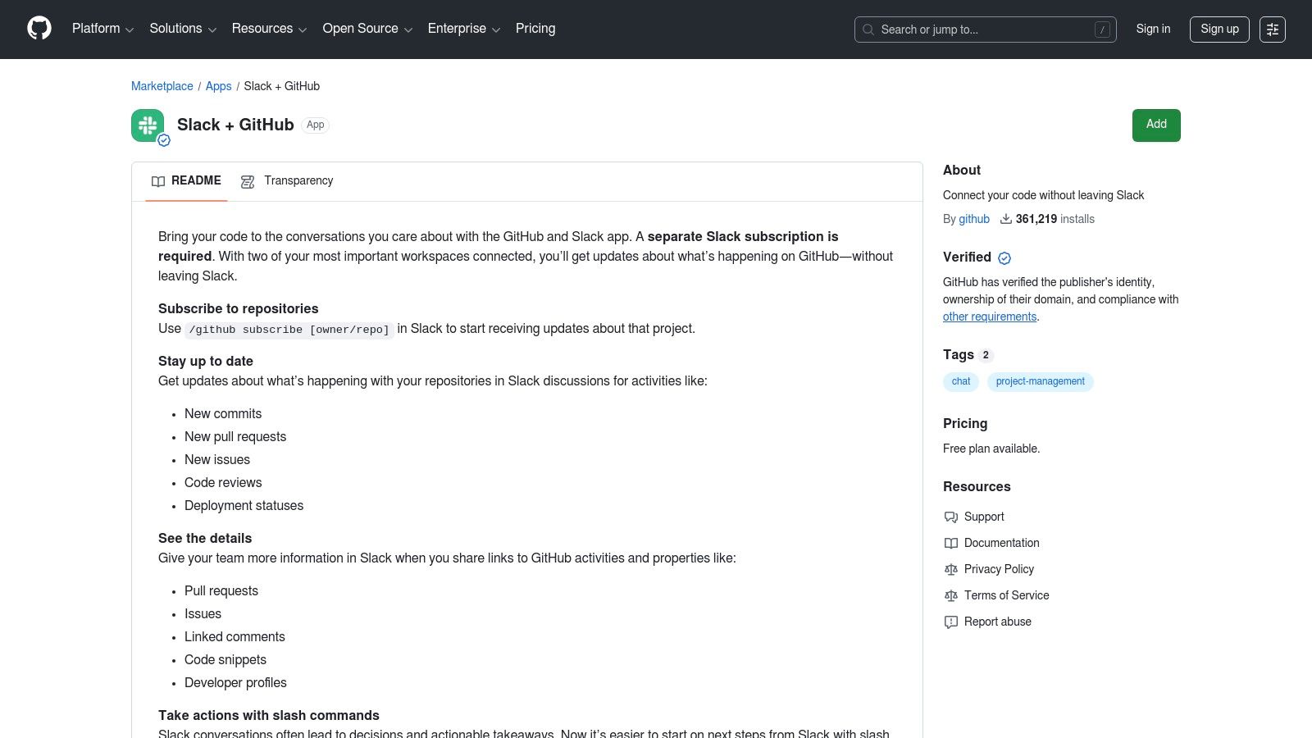The height and width of the screenshot is (738, 1312).
Task: Click the Deployment statuses list item
Action: [x=244, y=506]
